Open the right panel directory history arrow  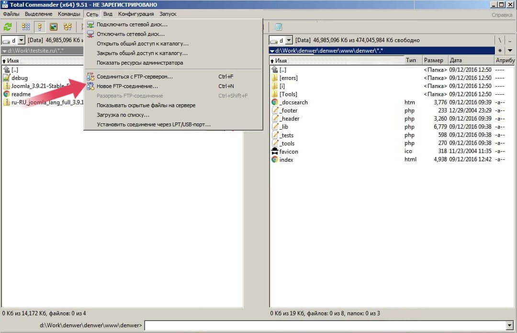coord(510,50)
